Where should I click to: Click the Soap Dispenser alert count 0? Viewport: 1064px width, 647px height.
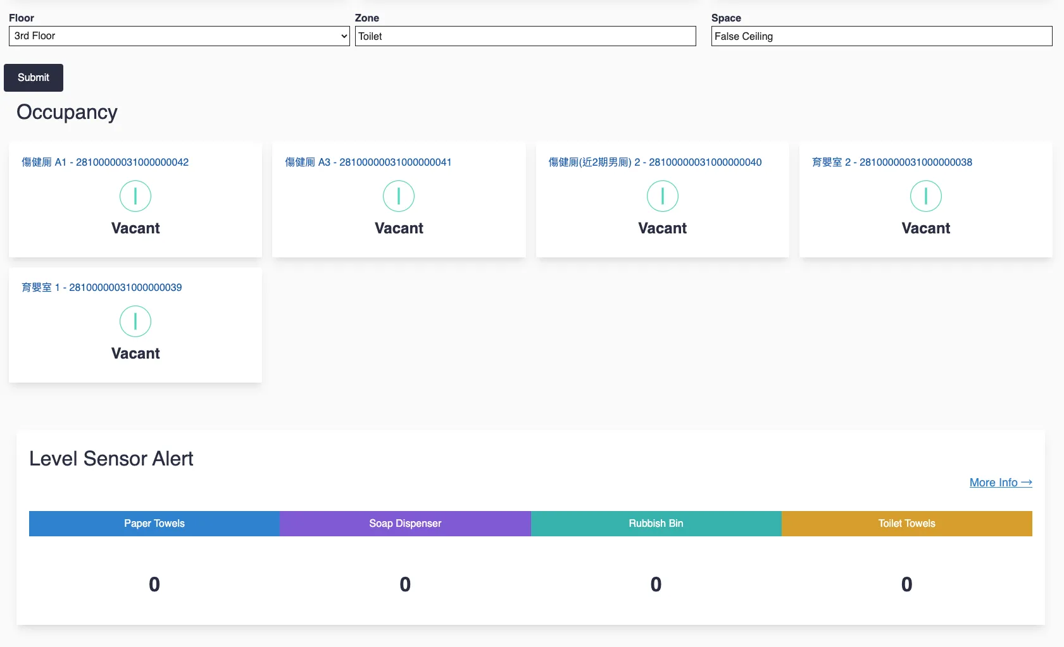tap(405, 584)
